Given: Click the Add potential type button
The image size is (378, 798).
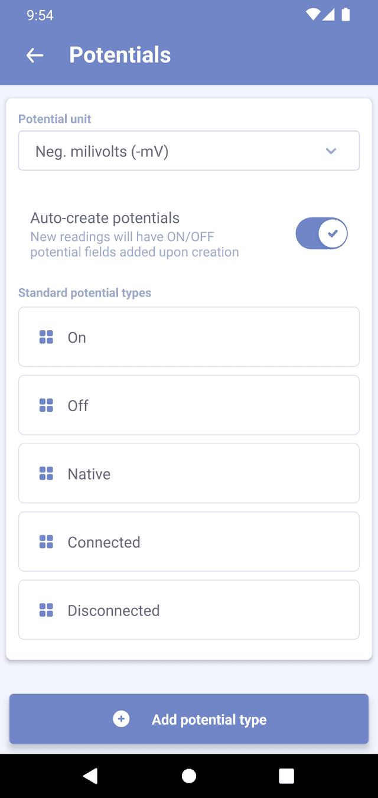Looking at the screenshot, I should pos(189,719).
